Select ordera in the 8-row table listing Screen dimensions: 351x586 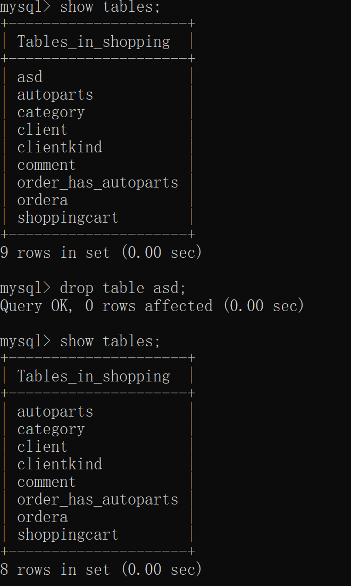coord(43,517)
